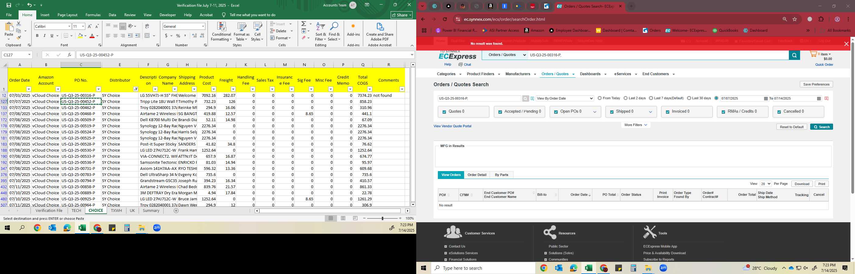Open Zoom app from the browser taskbar

[663, 268]
